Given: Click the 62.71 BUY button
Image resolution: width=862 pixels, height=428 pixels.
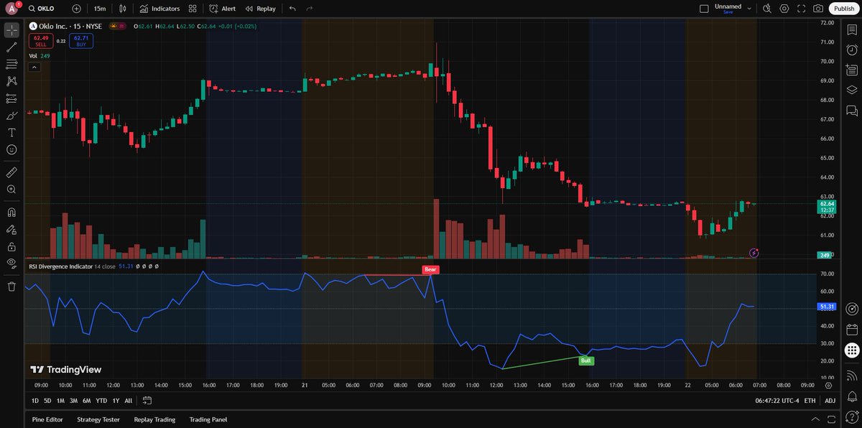Looking at the screenshot, I should tap(81, 41).
